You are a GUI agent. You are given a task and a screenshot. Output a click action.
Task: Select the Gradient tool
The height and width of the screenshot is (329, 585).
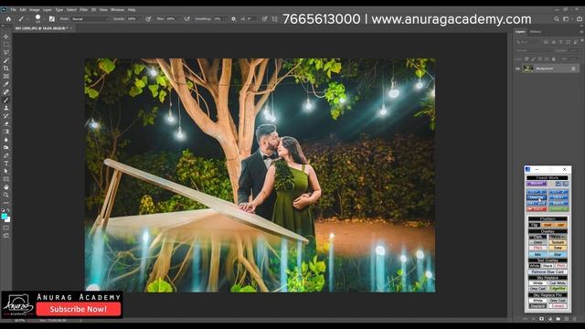tap(6, 132)
